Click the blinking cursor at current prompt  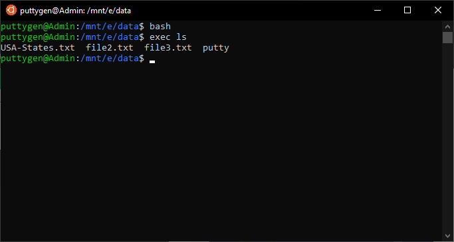pyautogui.click(x=152, y=61)
